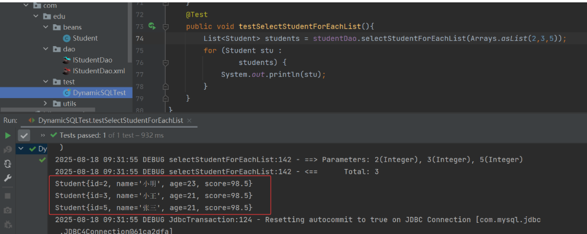The height and width of the screenshot is (234, 587).
Task: Click the edu package folder icon
Action: coord(47,17)
